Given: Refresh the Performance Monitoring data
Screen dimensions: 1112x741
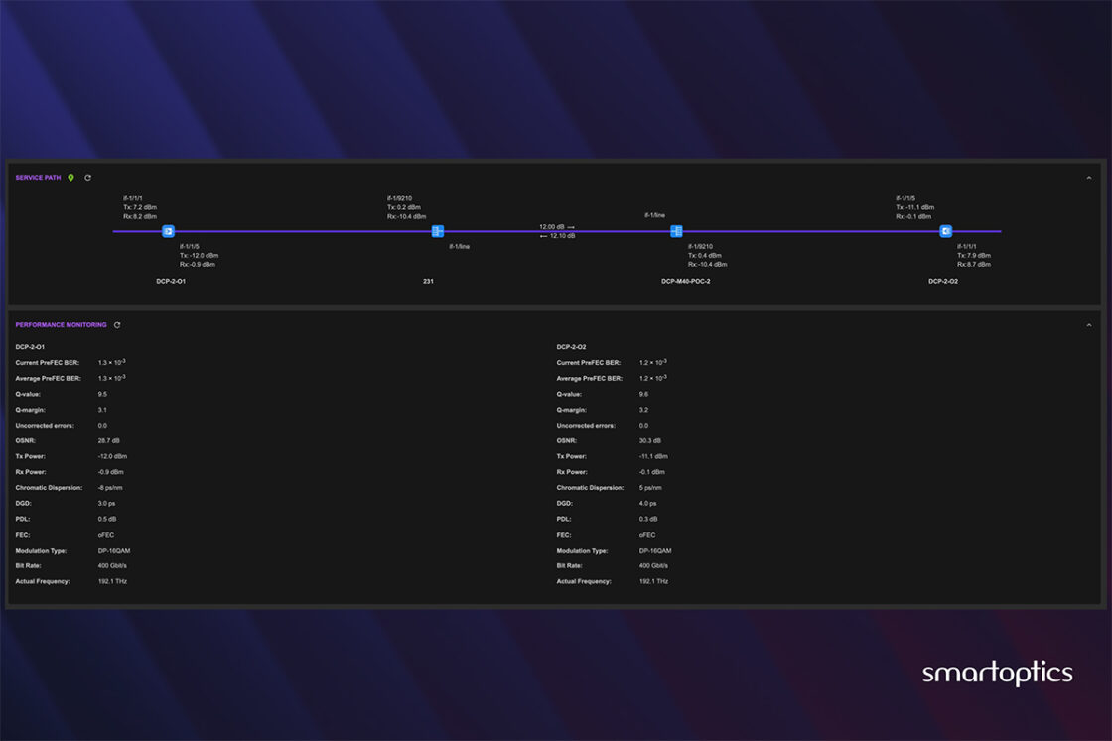Looking at the screenshot, I should (x=117, y=325).
